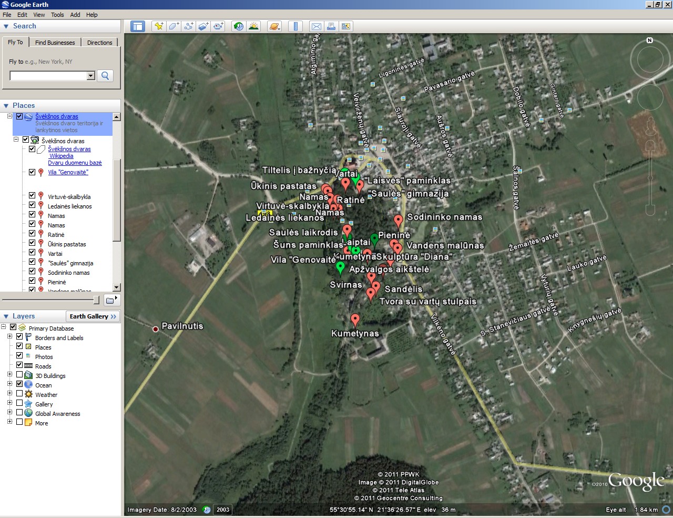Click the Add Image Overlay icon

click(x=203, y=26)
